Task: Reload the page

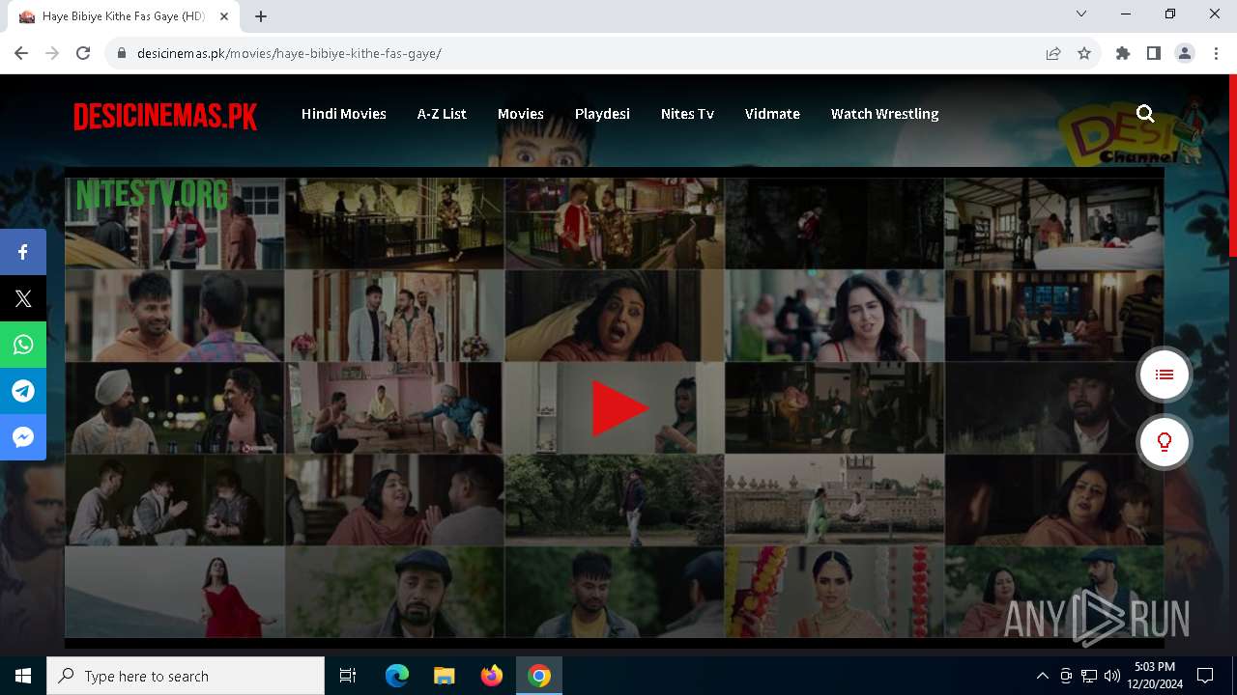Action: point(83,53)
